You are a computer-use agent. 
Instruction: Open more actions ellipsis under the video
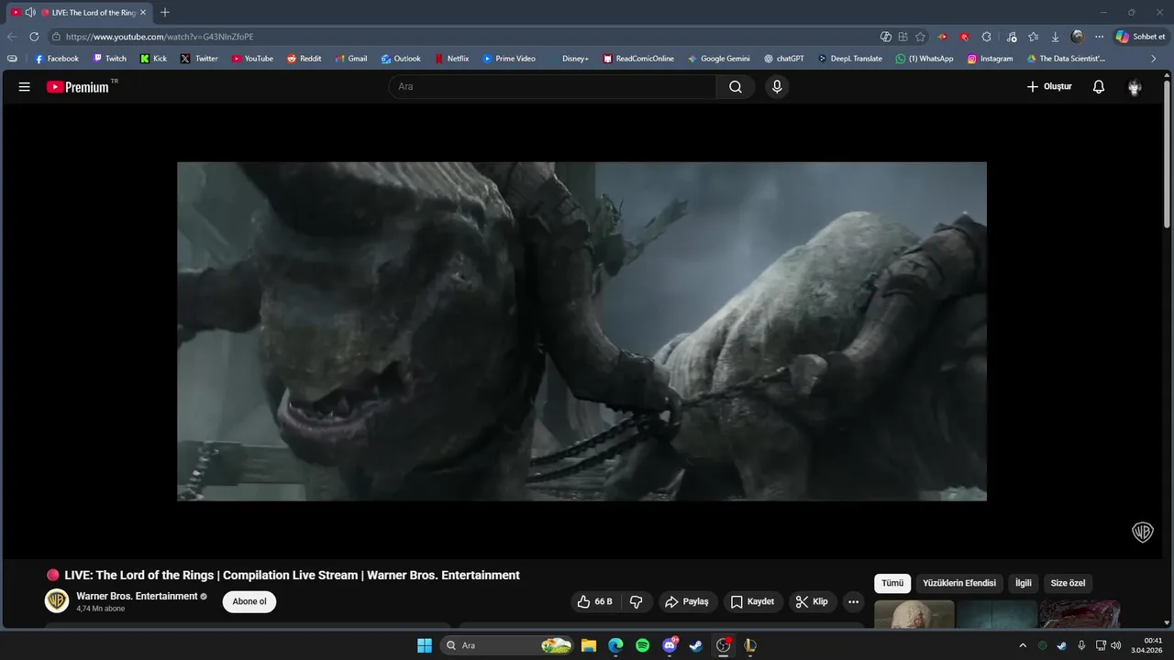click(854, 602)
